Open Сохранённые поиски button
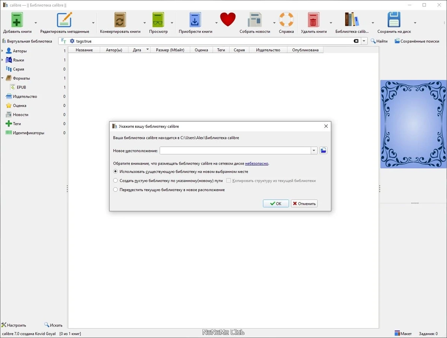The height and width of the screenshot is (338, 447). tap(417, 41)
